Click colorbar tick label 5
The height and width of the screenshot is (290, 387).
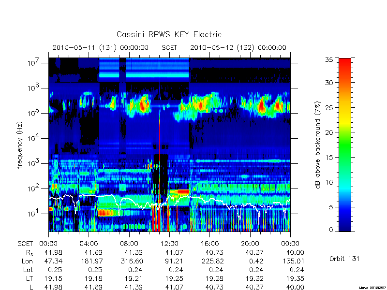(x=330, y=207)
